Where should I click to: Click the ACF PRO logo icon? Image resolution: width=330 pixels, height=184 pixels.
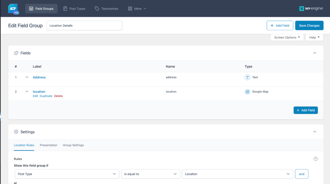click(14, 9)
